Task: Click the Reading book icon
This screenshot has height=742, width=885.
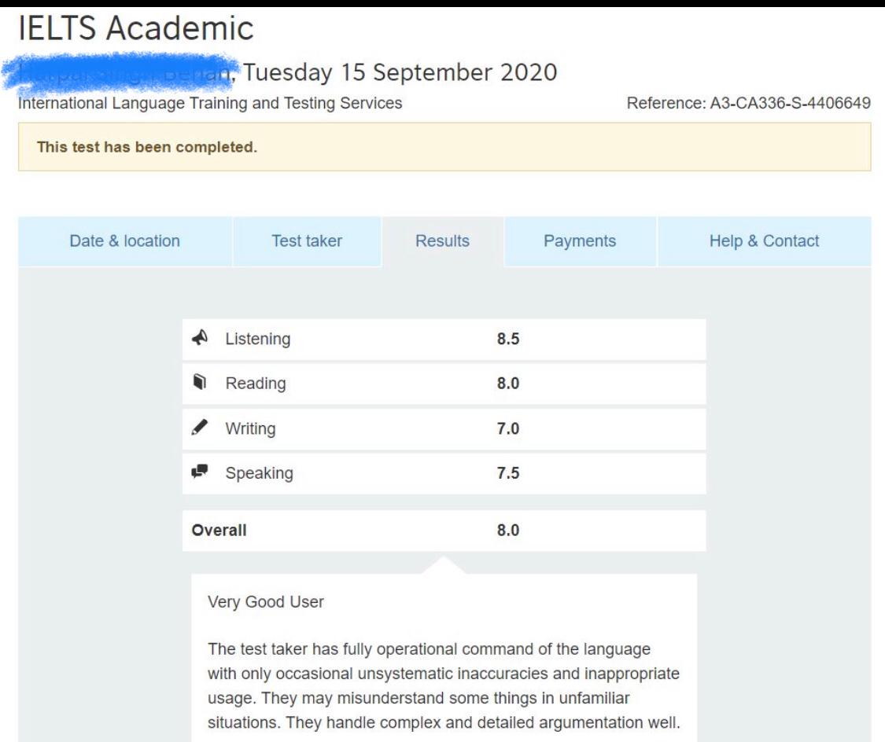Action: pos(200,382)
